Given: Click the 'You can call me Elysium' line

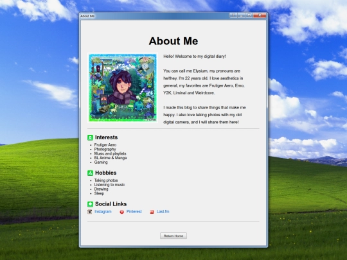Looking at the screenshot, I should [x=202, y=71].
